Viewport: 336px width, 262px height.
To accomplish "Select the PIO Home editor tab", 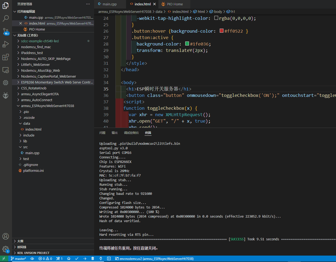I will tap(175, 4).
